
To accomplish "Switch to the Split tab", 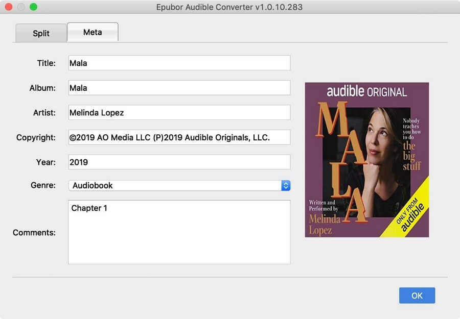I will click(x=40, y=33).
